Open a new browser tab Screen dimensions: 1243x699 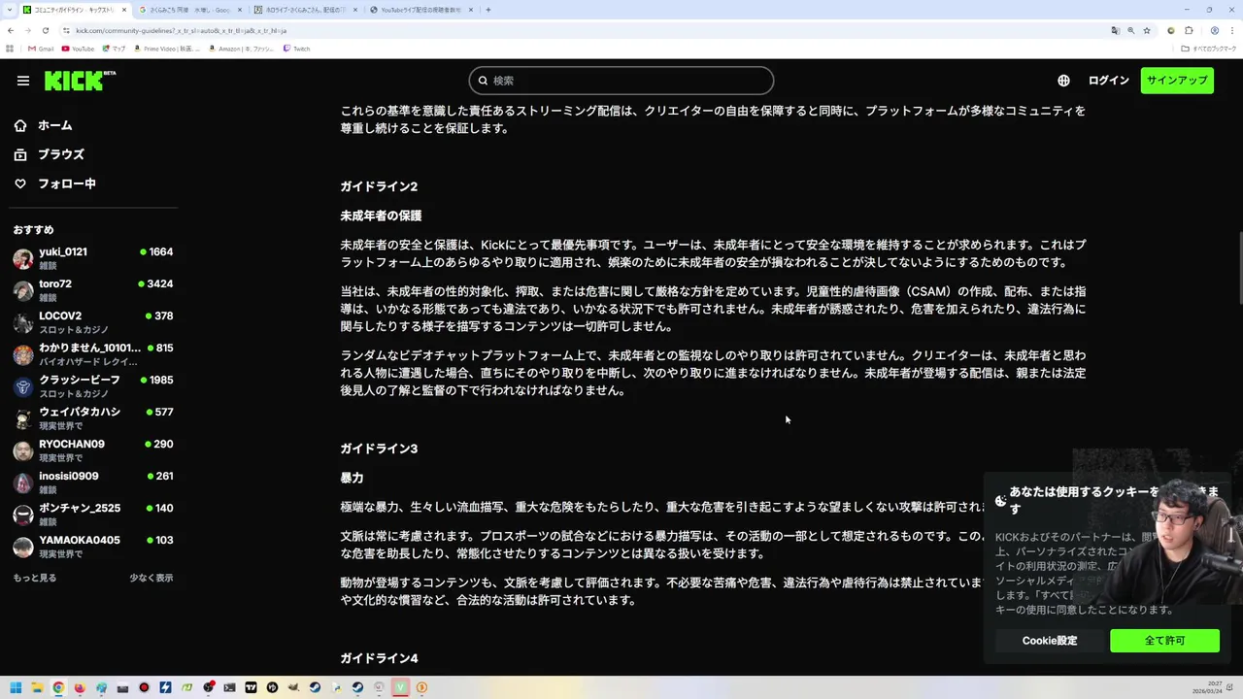(x=488, y=10)
